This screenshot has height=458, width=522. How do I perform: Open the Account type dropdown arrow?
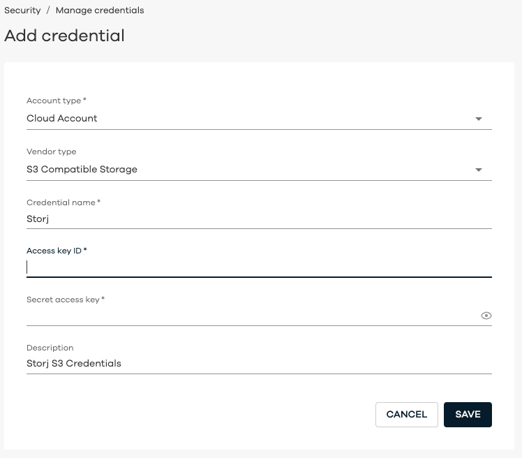[479, 119]
